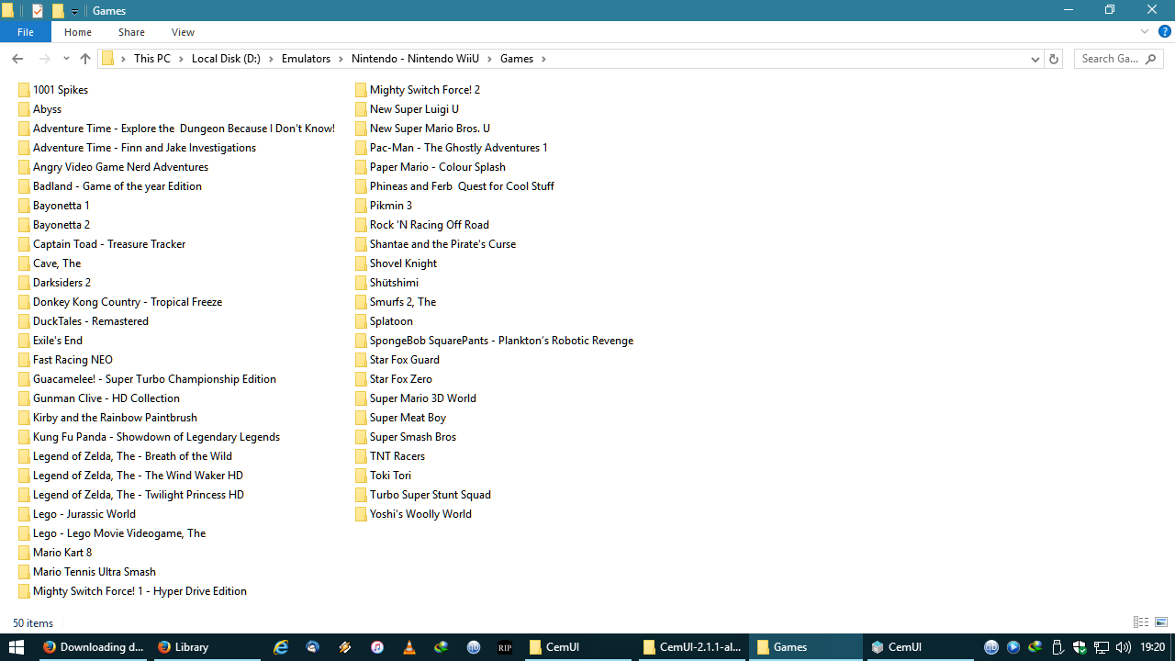Expand the chevron after This PC breadcrumb

pos(181,59)
